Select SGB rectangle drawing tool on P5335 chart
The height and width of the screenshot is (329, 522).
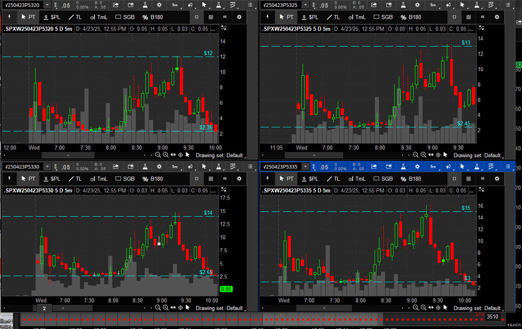[382, 179]
